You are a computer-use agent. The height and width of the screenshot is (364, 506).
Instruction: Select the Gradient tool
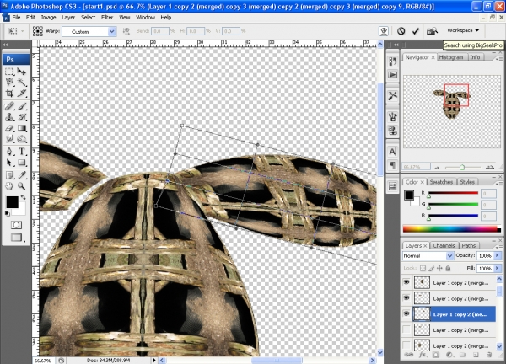tap(22, 128)
